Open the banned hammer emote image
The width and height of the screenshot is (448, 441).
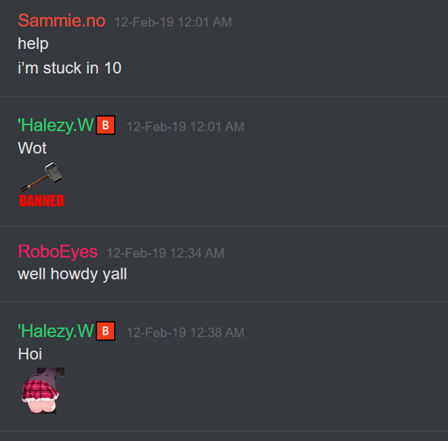41,184
